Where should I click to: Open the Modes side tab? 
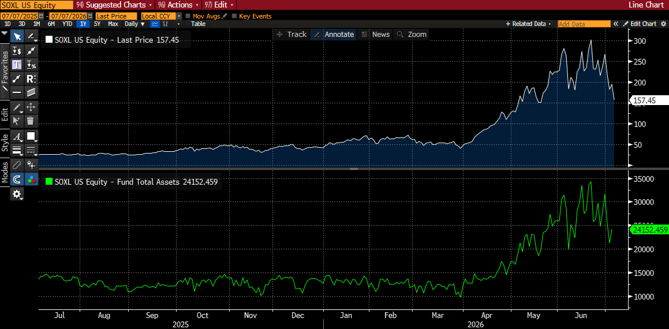[x=5, y=171]
